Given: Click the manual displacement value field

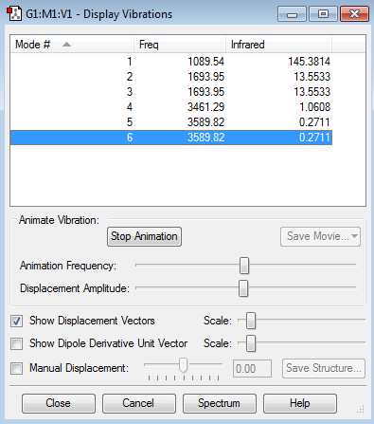Looking at the screenshot, I should click(252, 369).
